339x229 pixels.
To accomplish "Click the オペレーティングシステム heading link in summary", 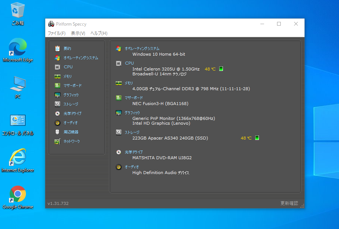I will [x=142, y=49].
